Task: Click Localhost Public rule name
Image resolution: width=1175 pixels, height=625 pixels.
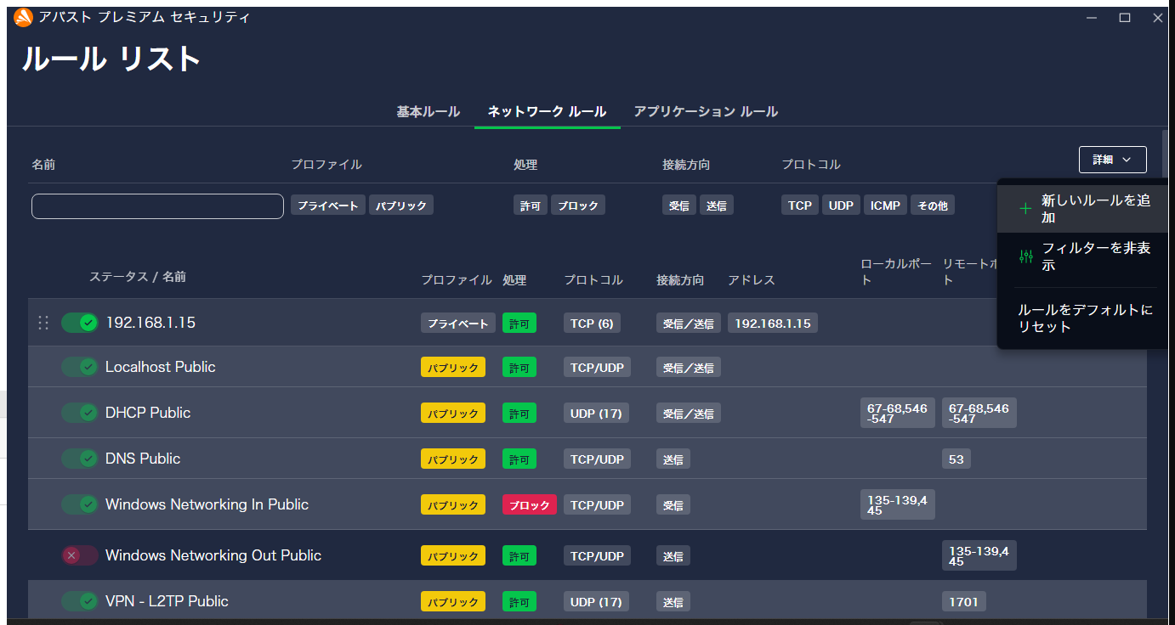Action: click(x=161, y=367)
